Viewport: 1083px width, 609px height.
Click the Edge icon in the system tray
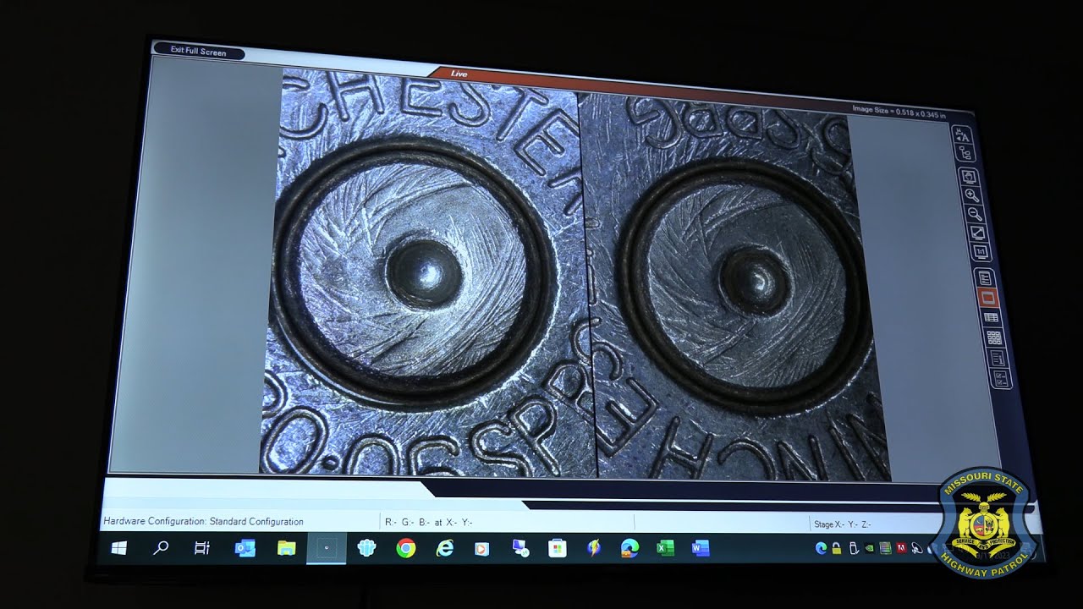coord(821,548)
